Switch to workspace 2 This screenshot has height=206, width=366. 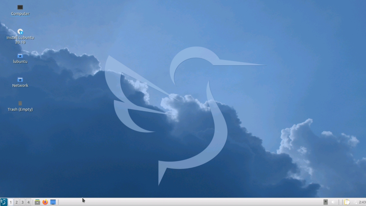tap(16, 202)
